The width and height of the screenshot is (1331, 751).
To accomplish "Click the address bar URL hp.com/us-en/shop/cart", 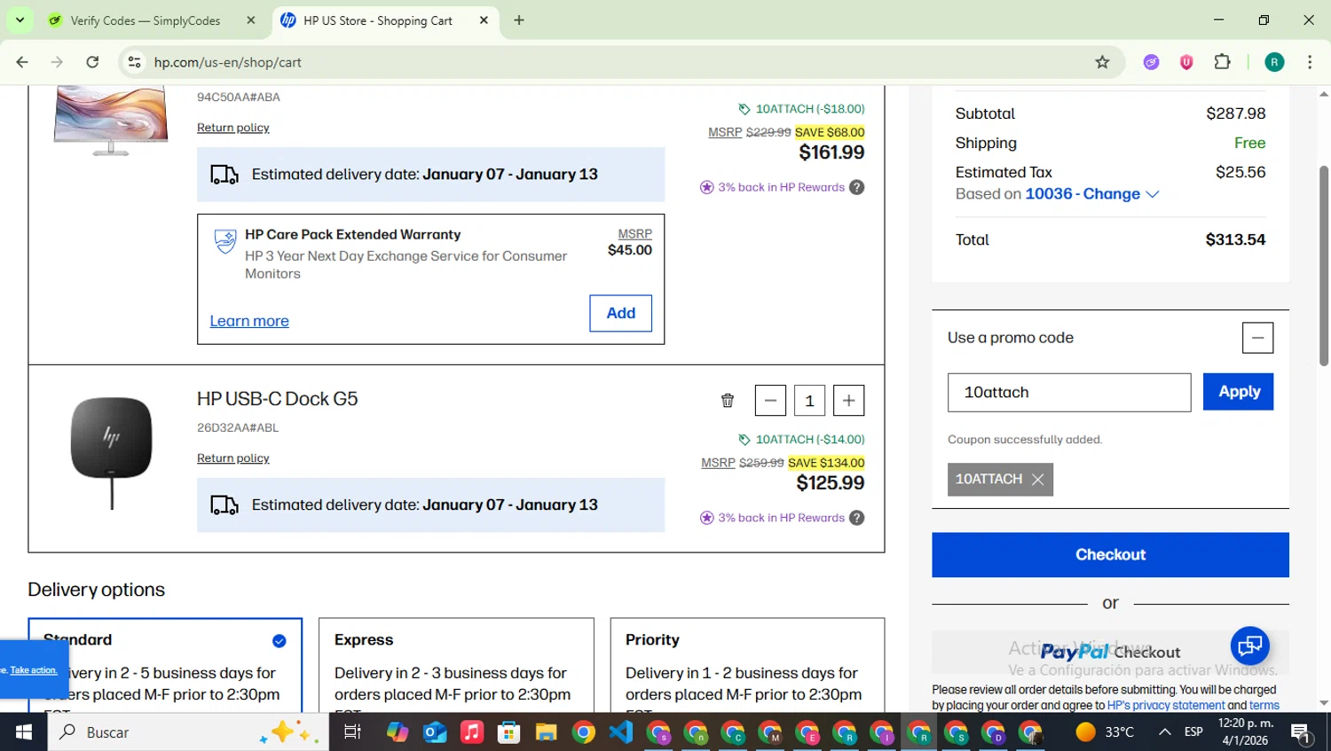I will [x=228, y=62].
